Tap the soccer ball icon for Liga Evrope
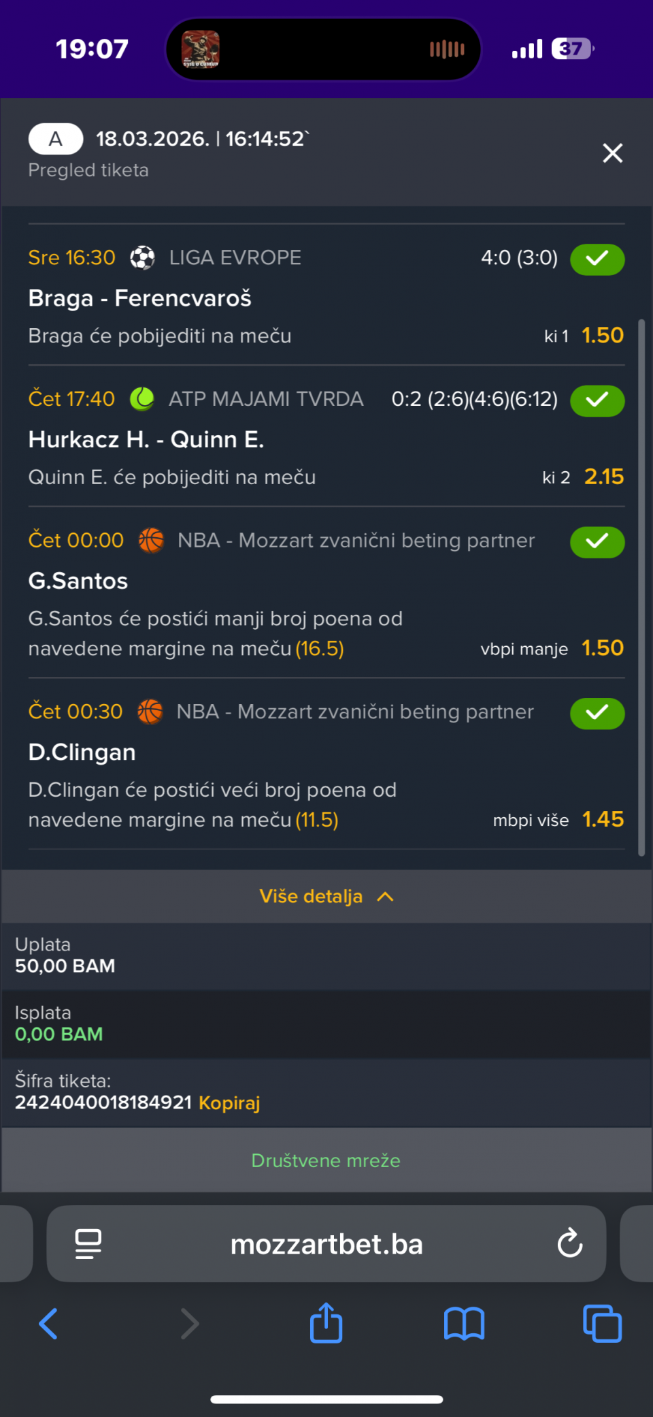Screen dimensions: 653x1417 point(142,258)
